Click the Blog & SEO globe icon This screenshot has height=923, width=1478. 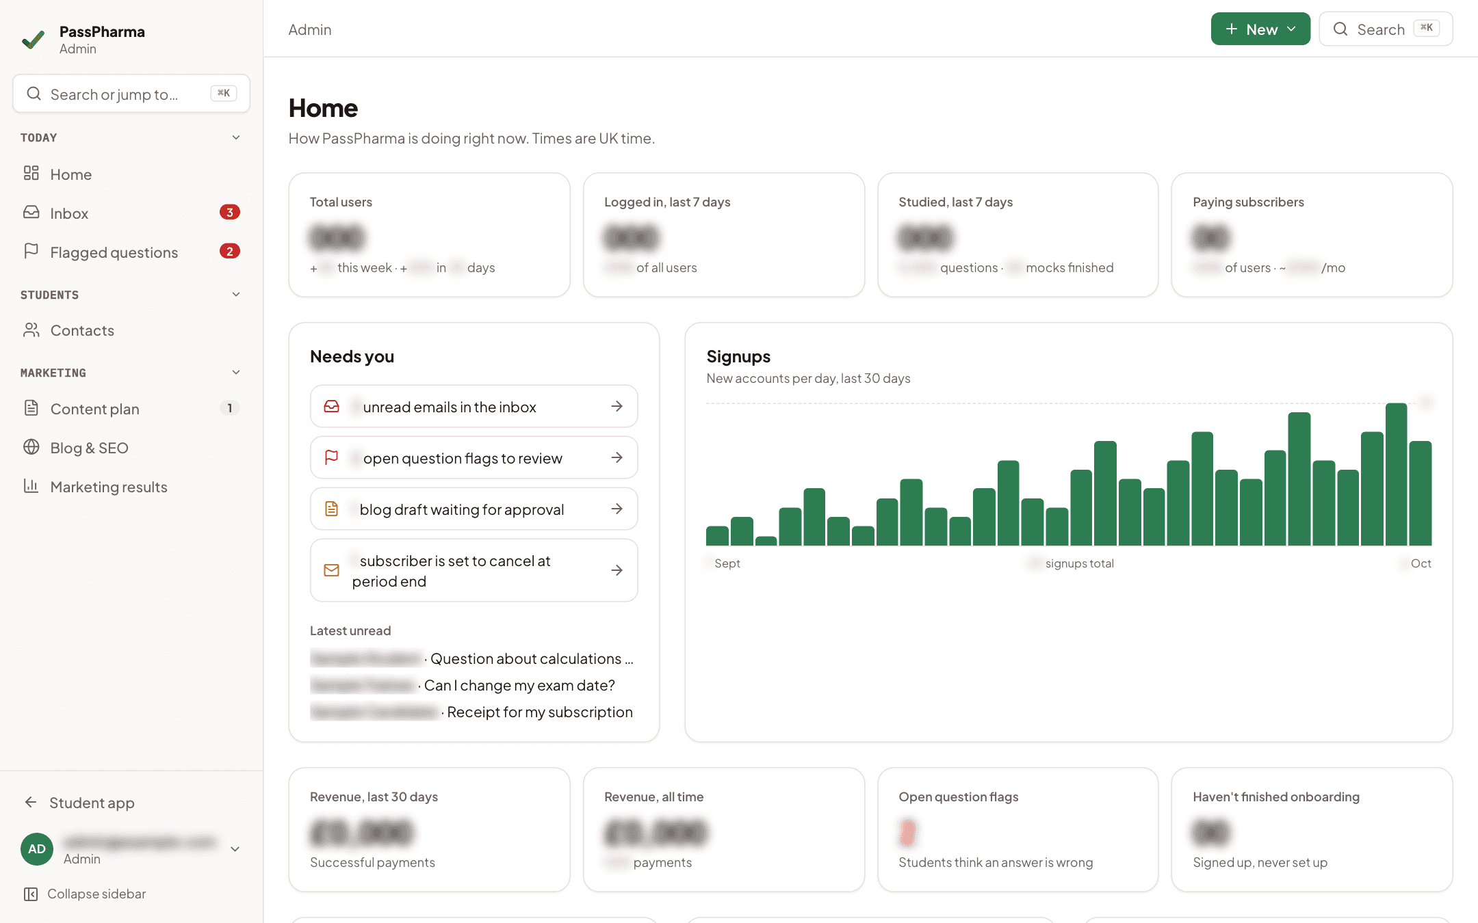(31, 447)
